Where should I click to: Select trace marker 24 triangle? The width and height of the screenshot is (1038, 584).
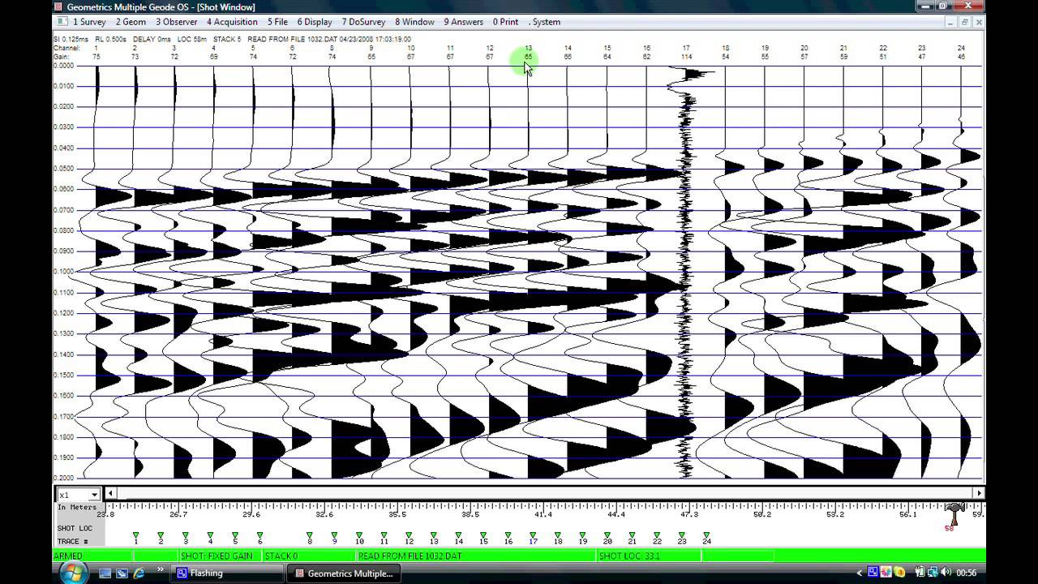pos(706,535)
